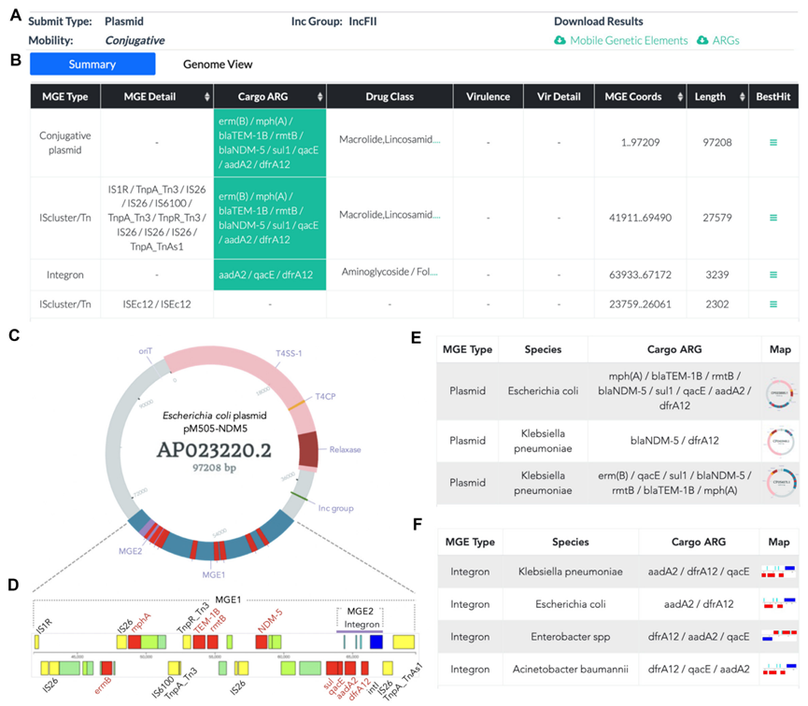Open BestHit icon for the 27579-length IScluster/Tn row
Viewport: 808px width, 706px height.
click(772, 217)
